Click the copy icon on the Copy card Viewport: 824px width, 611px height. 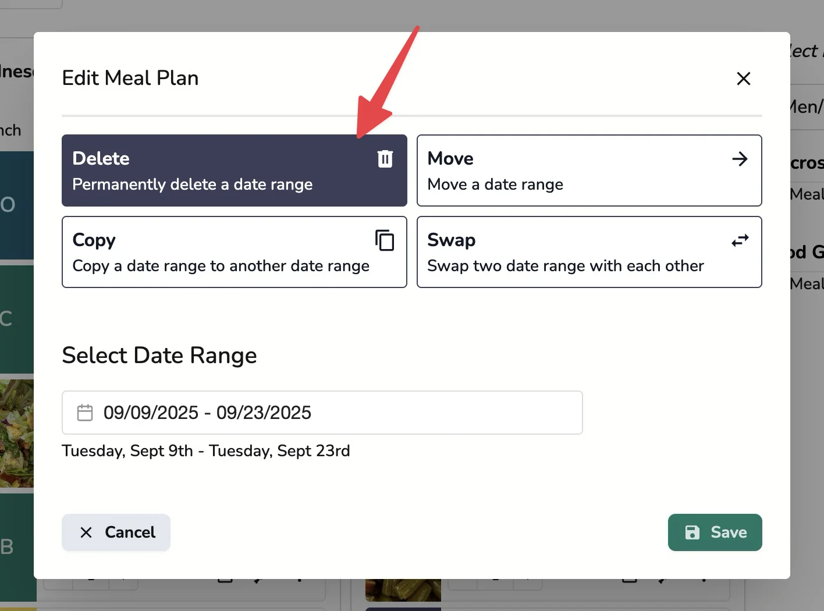(x=385, y=240)
